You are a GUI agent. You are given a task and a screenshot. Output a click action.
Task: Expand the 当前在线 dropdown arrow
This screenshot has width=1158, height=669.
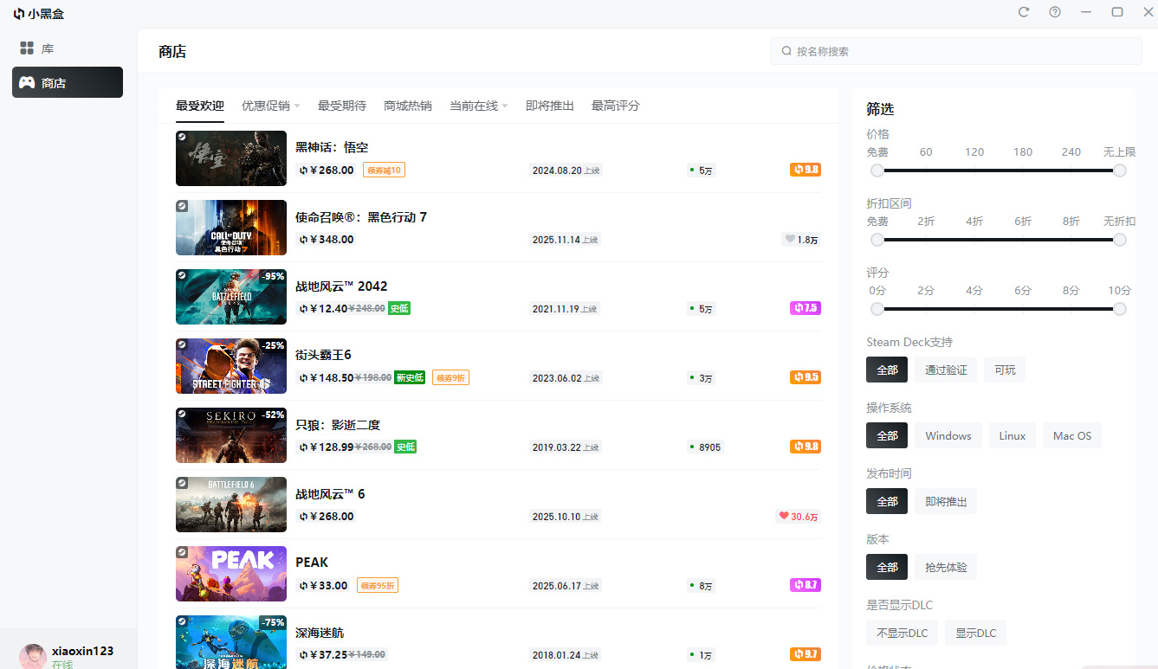[x=505, y=106]
